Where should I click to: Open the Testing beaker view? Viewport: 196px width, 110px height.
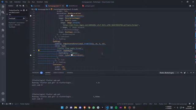click(x=3, y=36)
